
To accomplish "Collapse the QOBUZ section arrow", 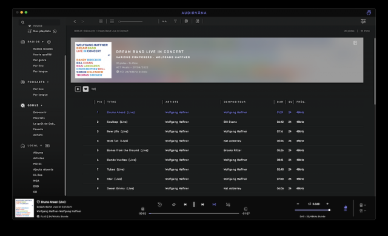I will click(x=42, y=105).
